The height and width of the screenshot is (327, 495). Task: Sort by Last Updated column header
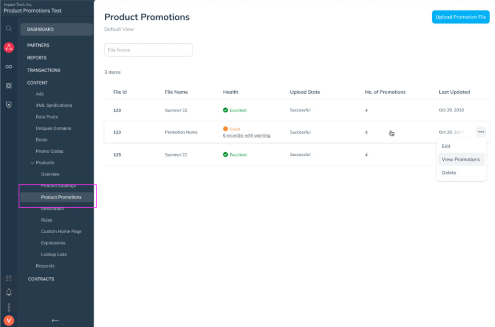click(x=454, y=92)
